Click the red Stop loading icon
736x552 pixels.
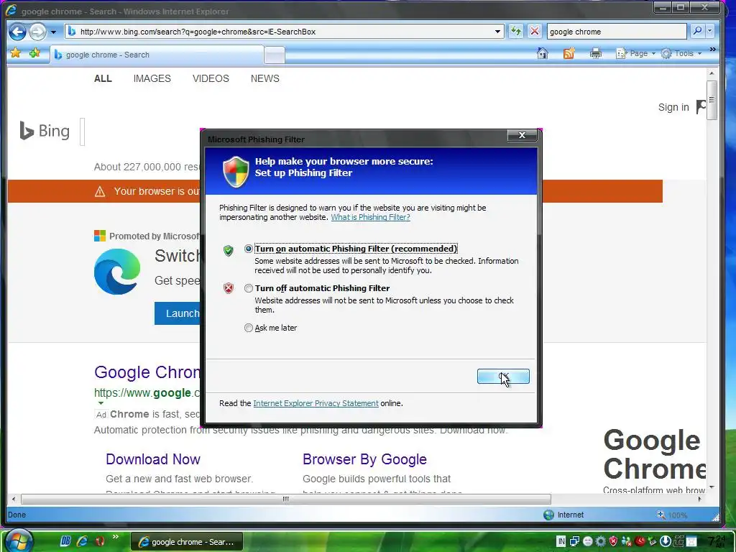(x=535, y=32)
